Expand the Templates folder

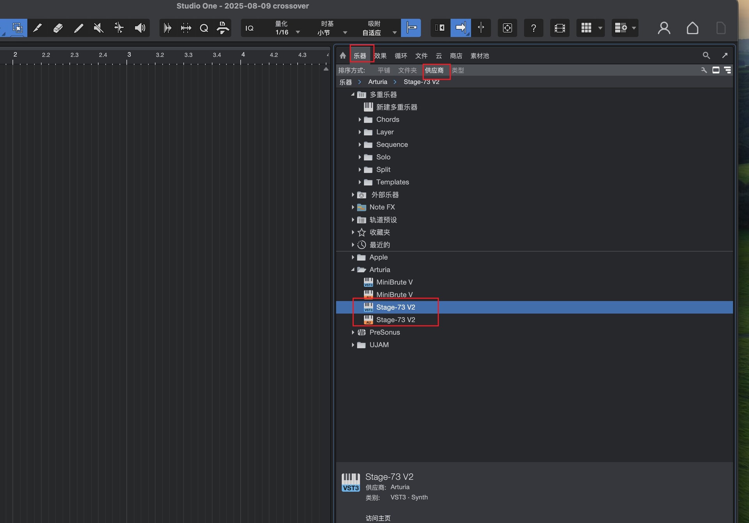(359, 182)
